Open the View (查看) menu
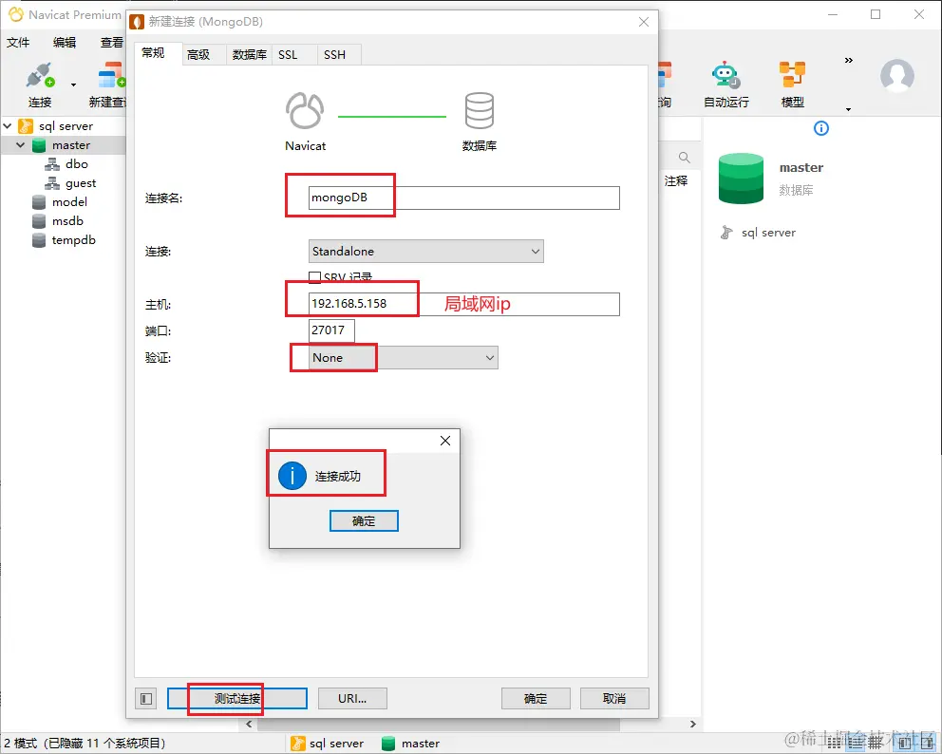The image size is (942, 754). [112, 42]
